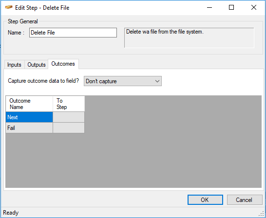Screen dimensions: 266x218
Task: Confirm with the OK button
Action: point(205,200)
